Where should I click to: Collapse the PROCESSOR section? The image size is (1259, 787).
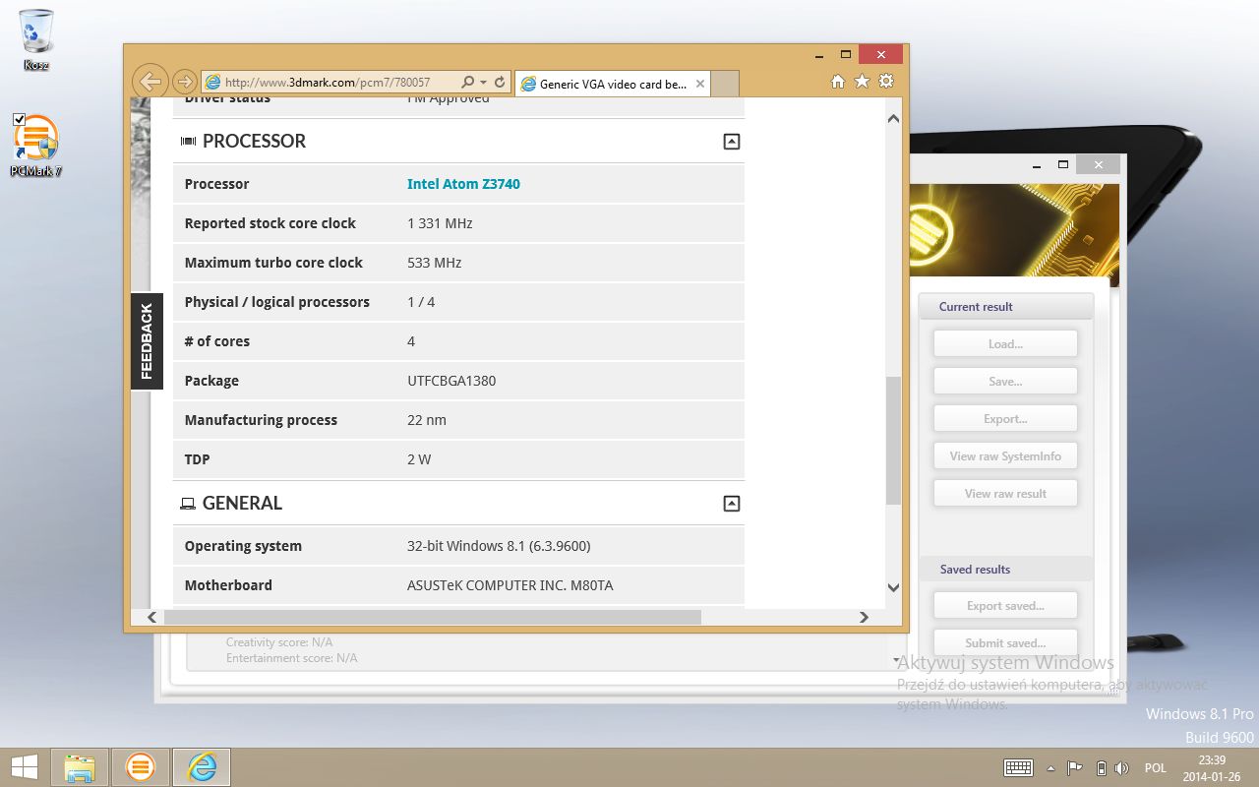click(x=731, y=142)
